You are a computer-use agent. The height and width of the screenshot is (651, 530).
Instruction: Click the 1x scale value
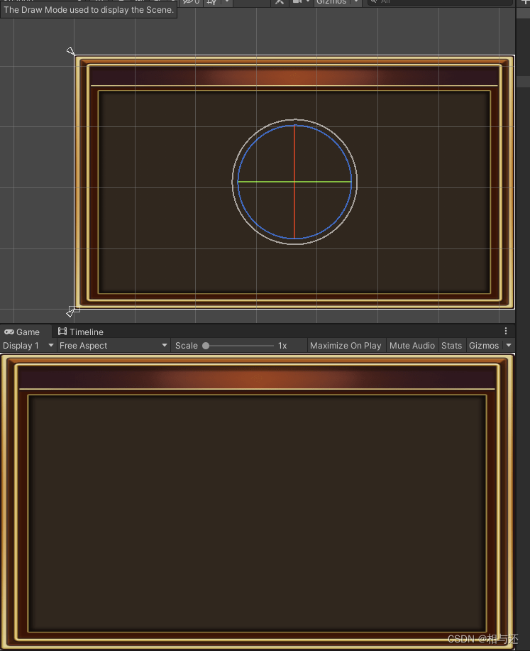click(282, 346)
